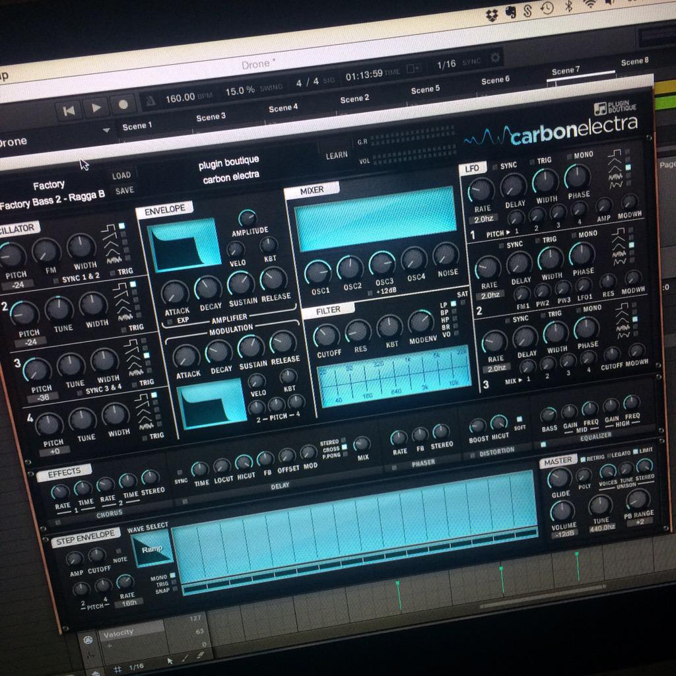
Task: Click the rewind-to-start transport button
Action: pyautogui.click(x=69, y=111)
